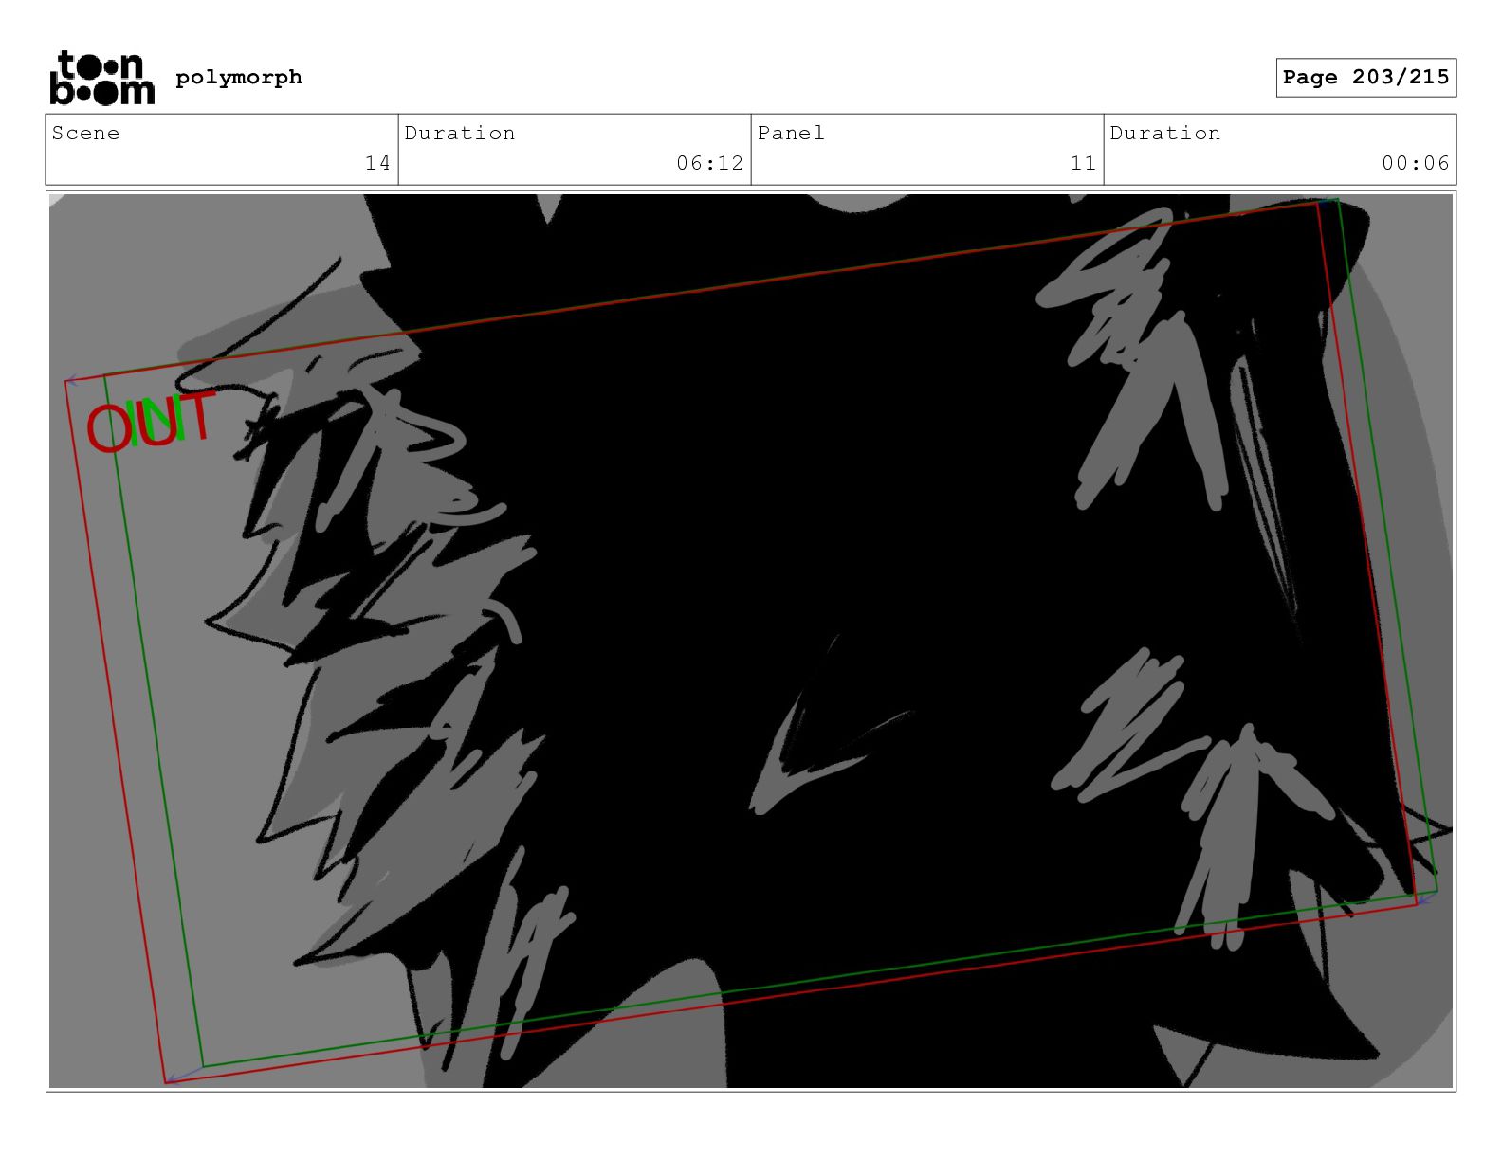The width and height of the screenshot is (1502, 1160).
Task: Select the project name "polymorph"
Action: tap(239, 77)
